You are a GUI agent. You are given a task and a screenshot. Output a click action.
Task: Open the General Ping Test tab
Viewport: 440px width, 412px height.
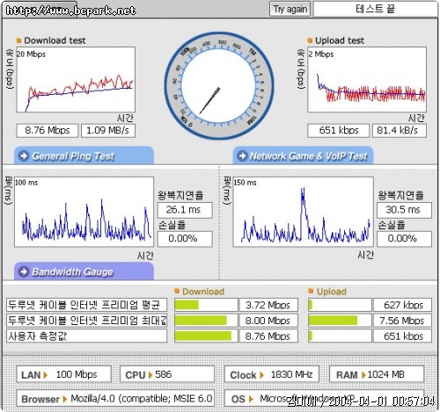[84, 155]
